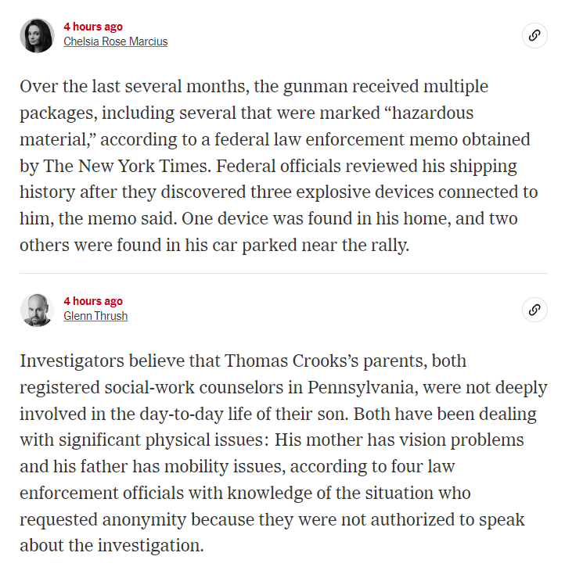Open Chelsia Rose Marcius's profile photo

[x=37, y=35]
